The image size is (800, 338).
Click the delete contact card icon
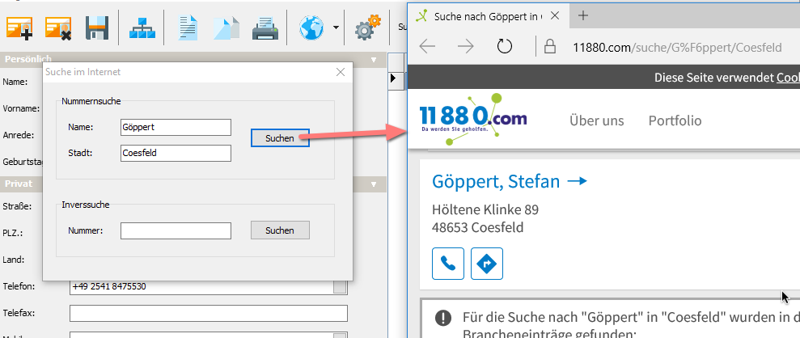pyautogui.click(x=57, y=28)
